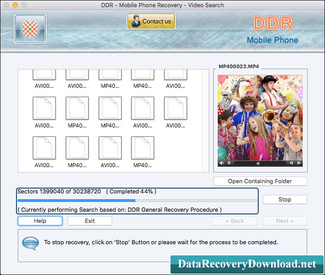Mute the video preview with the speaker icon
The width and height of the screenshot is (325, 275).
point(222,163)
